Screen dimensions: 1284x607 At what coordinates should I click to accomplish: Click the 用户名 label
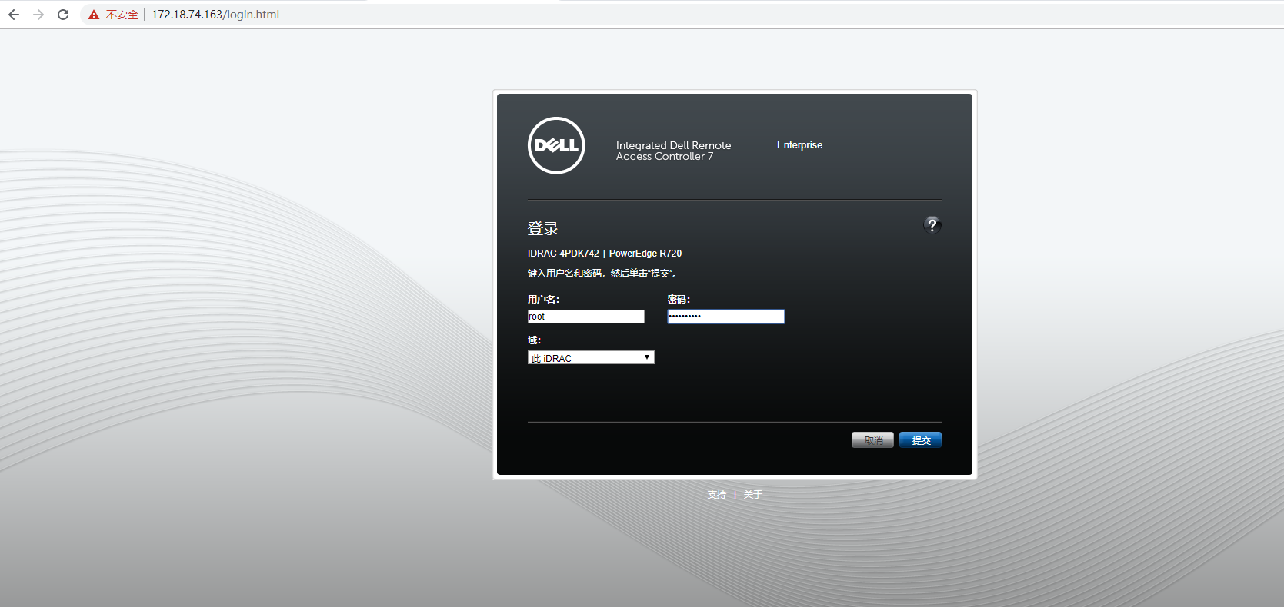tap(543, 300)
